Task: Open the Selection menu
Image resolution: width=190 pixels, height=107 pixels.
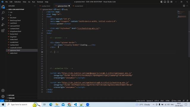Action: 18,2
